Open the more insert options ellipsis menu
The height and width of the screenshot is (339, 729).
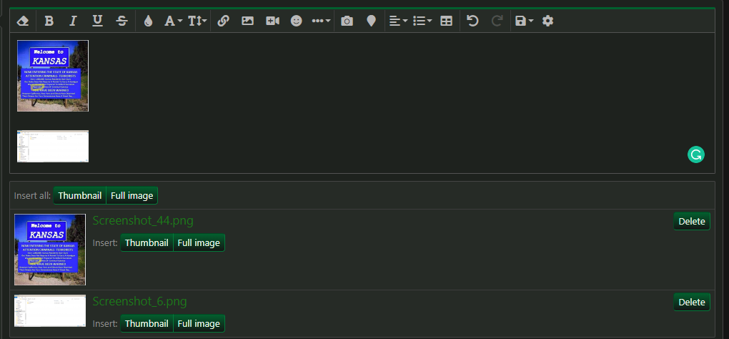[x=321, y=21]
